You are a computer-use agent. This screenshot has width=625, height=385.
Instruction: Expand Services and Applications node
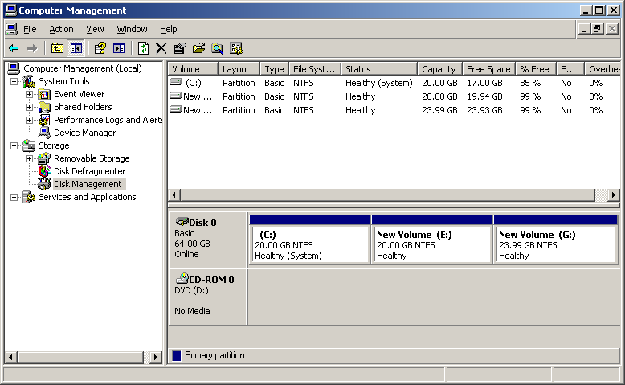click(x=14, y=197)
